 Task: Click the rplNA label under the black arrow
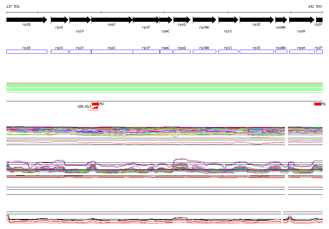coord(204,28)
